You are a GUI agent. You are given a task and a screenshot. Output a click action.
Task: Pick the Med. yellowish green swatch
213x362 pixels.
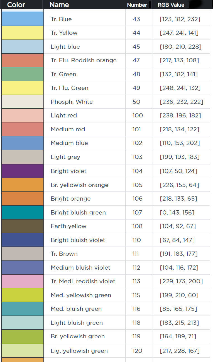(x=23, y=295)
